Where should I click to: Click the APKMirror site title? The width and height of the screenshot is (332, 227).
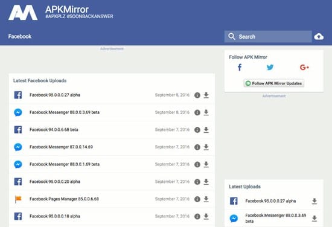(x=67, y=9)
